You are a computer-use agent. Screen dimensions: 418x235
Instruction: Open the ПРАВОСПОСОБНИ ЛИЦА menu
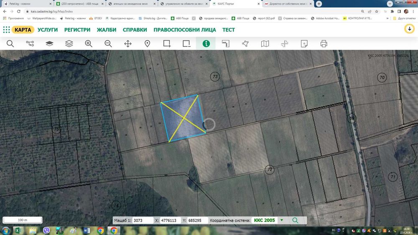[x=185, y=30]
